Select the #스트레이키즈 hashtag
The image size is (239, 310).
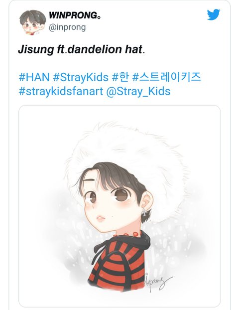[166, 77]
